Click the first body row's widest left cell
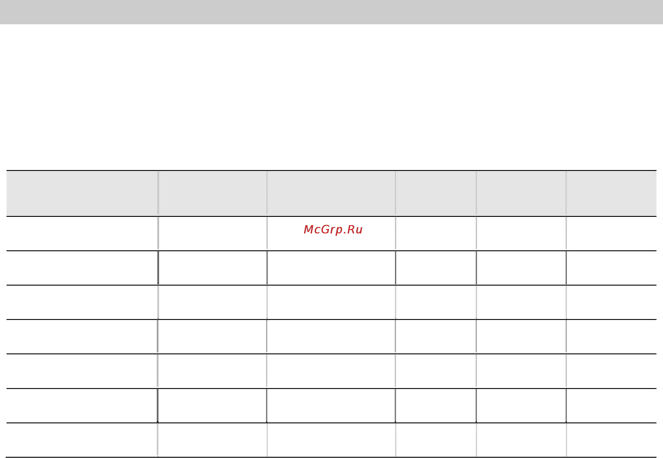Viewport: 663px width, 458px height. (82, 233)
